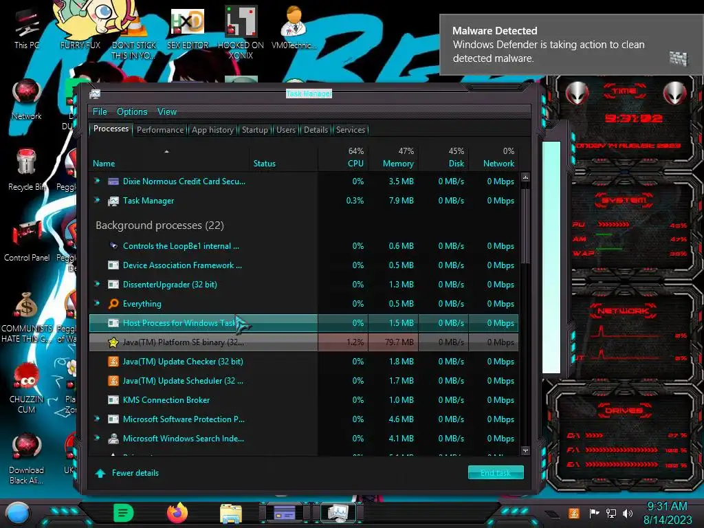Screen dimensions: 704x528
Task: Select the DissenterUpgrader (32 bit) row text
Action: (170, 284)
